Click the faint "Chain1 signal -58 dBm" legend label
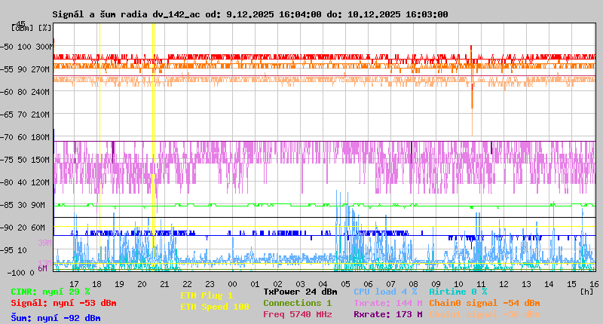The width and height of the screenshot is (603, 324). point(485,314)
